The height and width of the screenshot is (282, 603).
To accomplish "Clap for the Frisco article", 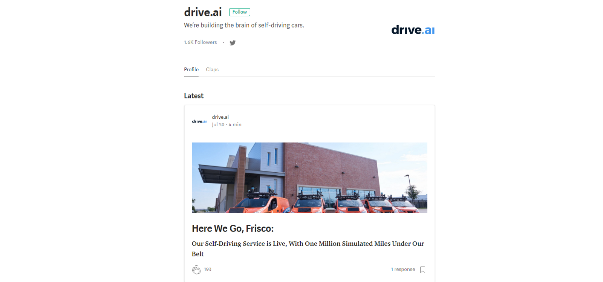I will tap(196, 270).
